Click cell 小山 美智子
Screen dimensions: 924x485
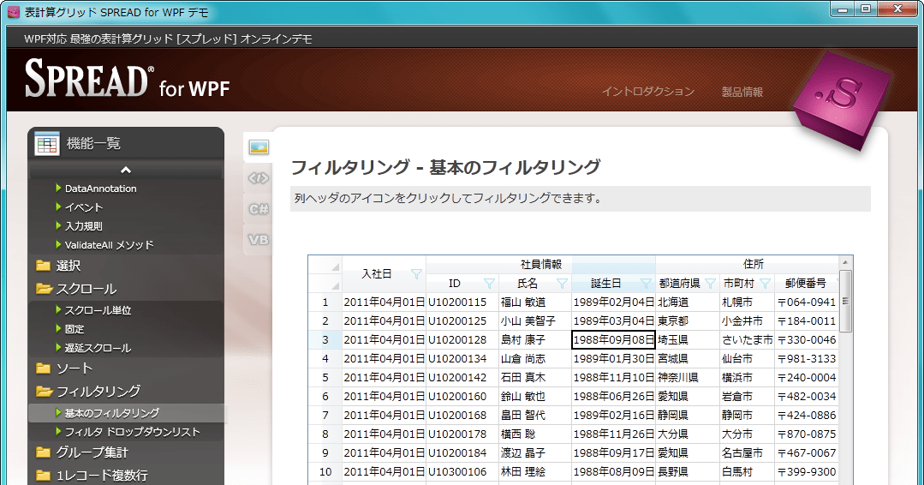[x=535, y=321]
